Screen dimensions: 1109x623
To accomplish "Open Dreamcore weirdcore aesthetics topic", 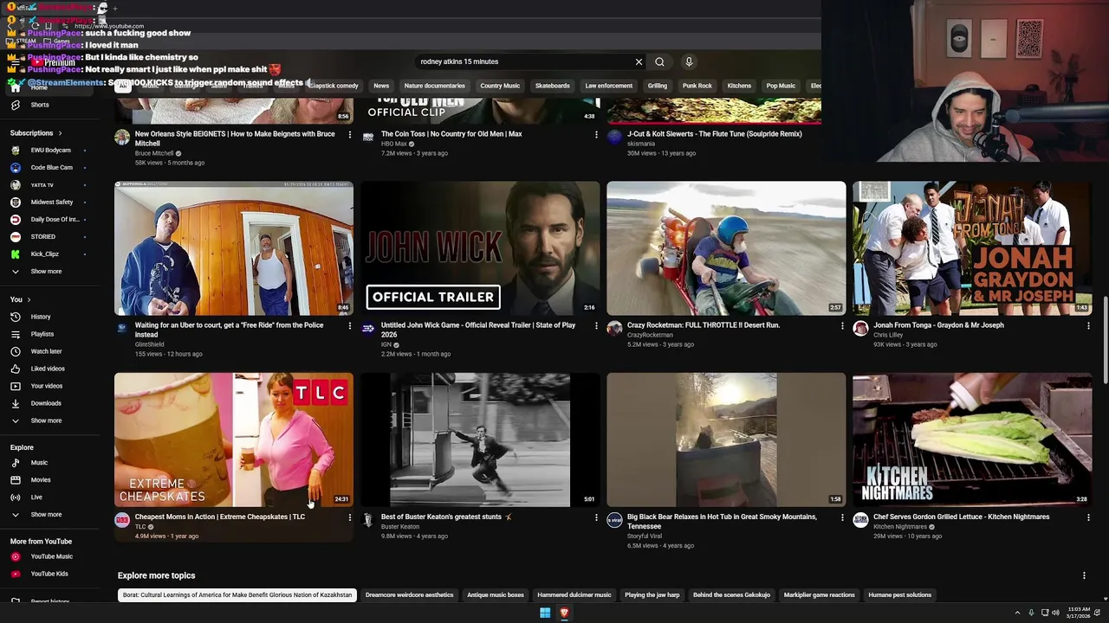I will pos(410,595).
